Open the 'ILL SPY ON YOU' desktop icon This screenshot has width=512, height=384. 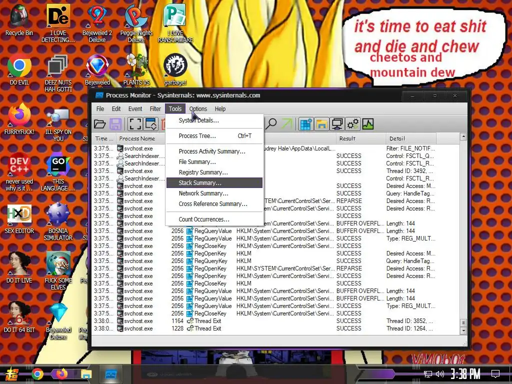[58, 123]
